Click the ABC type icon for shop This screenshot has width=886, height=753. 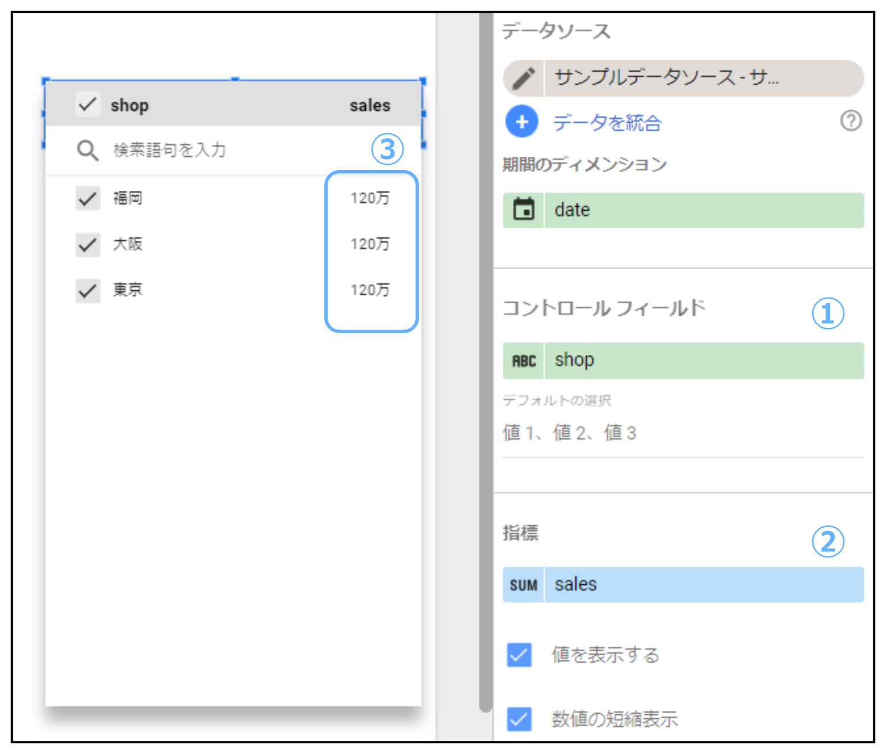point(524,361)
